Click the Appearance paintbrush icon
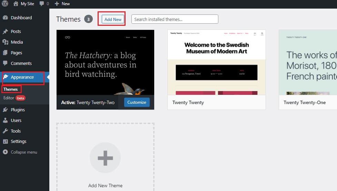The image size is (337, 191). click(6, 77)
